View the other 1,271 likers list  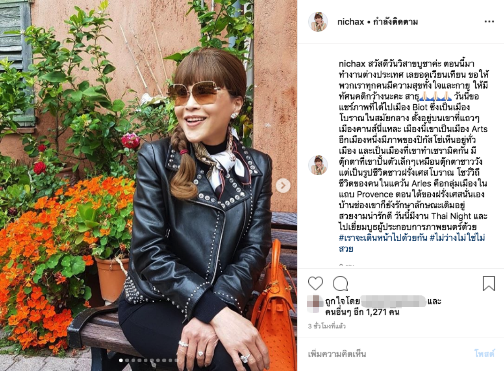tap(362, 312)
